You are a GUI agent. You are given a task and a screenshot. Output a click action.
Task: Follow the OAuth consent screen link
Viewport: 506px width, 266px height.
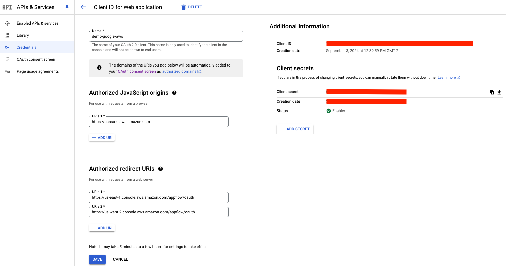137,71
